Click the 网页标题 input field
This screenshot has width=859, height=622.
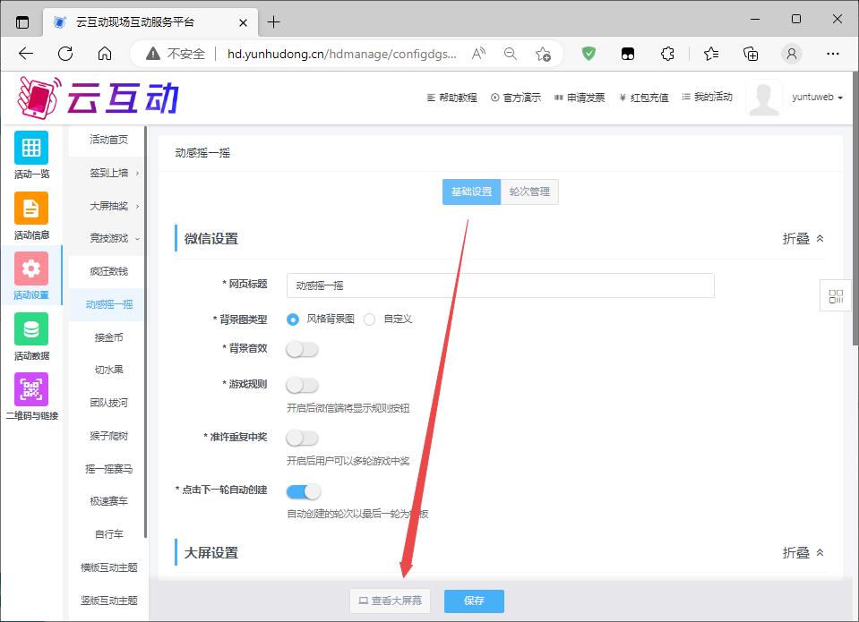pos(500,285)
